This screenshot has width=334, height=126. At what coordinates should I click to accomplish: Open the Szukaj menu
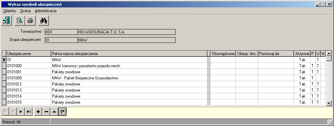tap(25, 11)
